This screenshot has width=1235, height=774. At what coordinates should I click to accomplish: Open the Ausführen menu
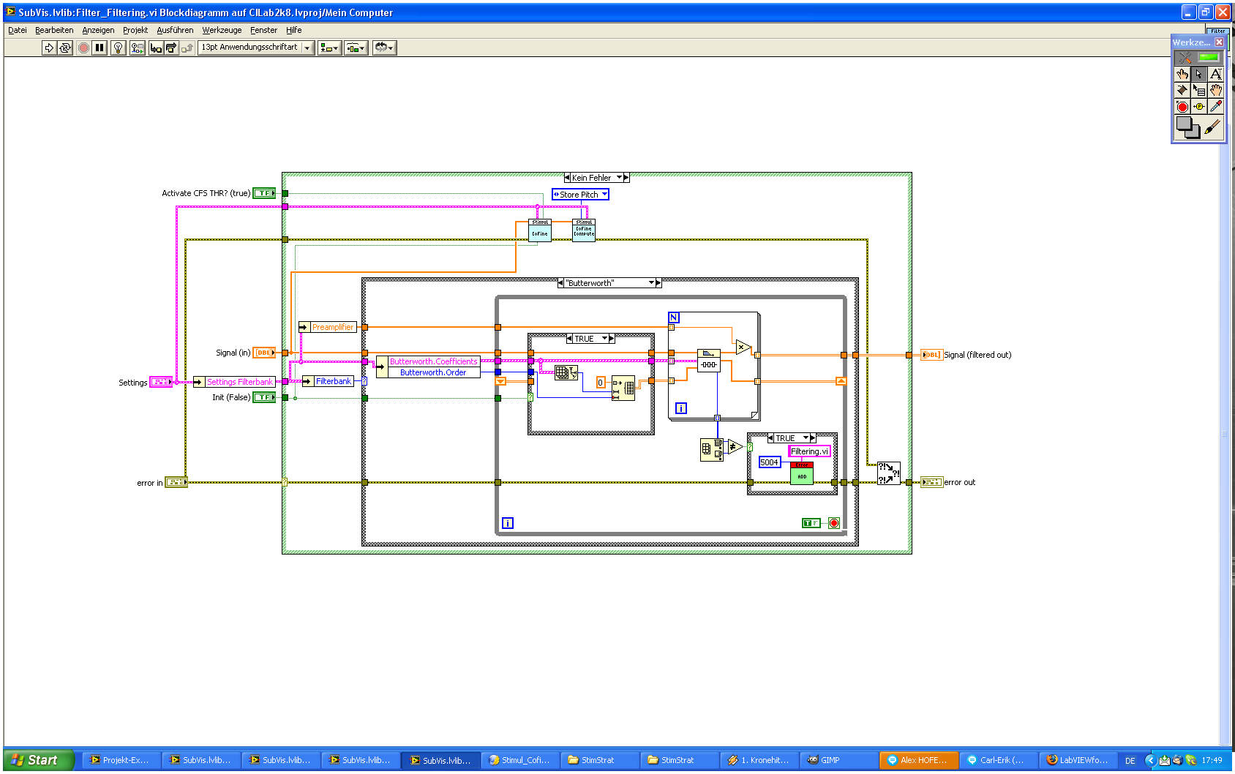[175, 30]
